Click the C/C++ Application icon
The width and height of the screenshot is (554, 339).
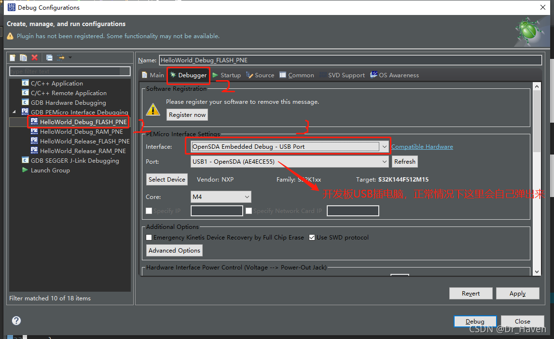25,83
